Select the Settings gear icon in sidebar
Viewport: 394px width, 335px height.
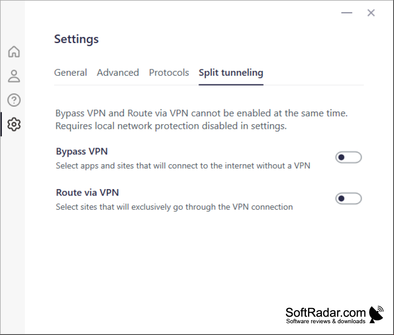(14, 124)
